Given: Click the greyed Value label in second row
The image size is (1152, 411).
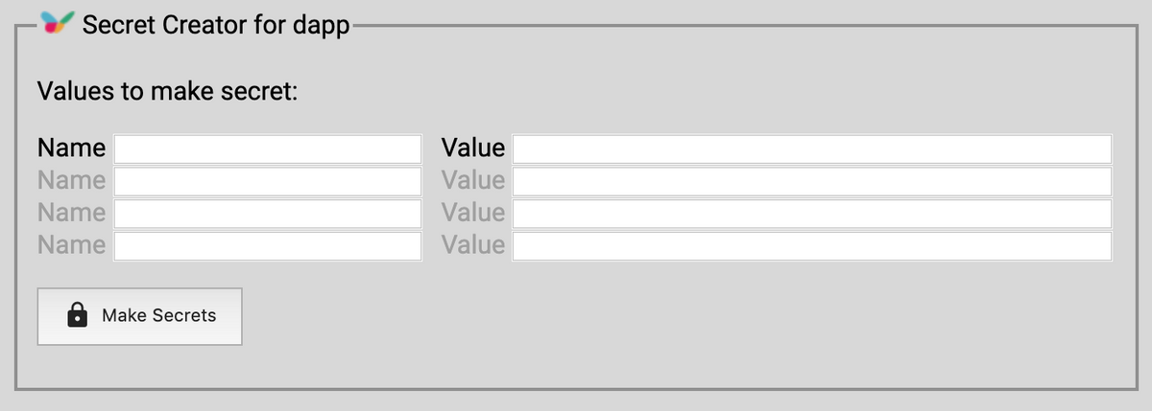Looking at the screenshot, I should pos(472,180).
